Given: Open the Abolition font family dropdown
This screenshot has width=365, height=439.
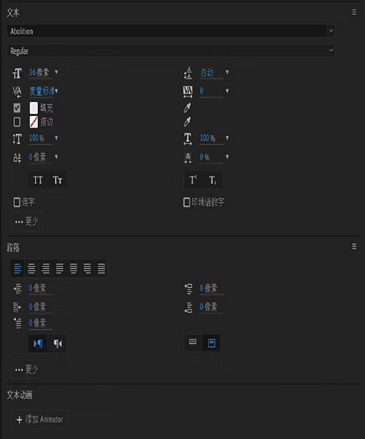Looking at the screenshot, I should click(x=171, y=31).
